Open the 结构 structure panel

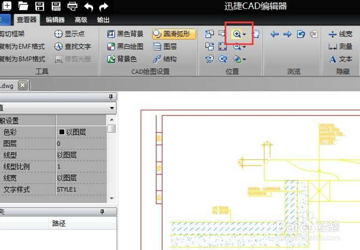coord(165,59)
